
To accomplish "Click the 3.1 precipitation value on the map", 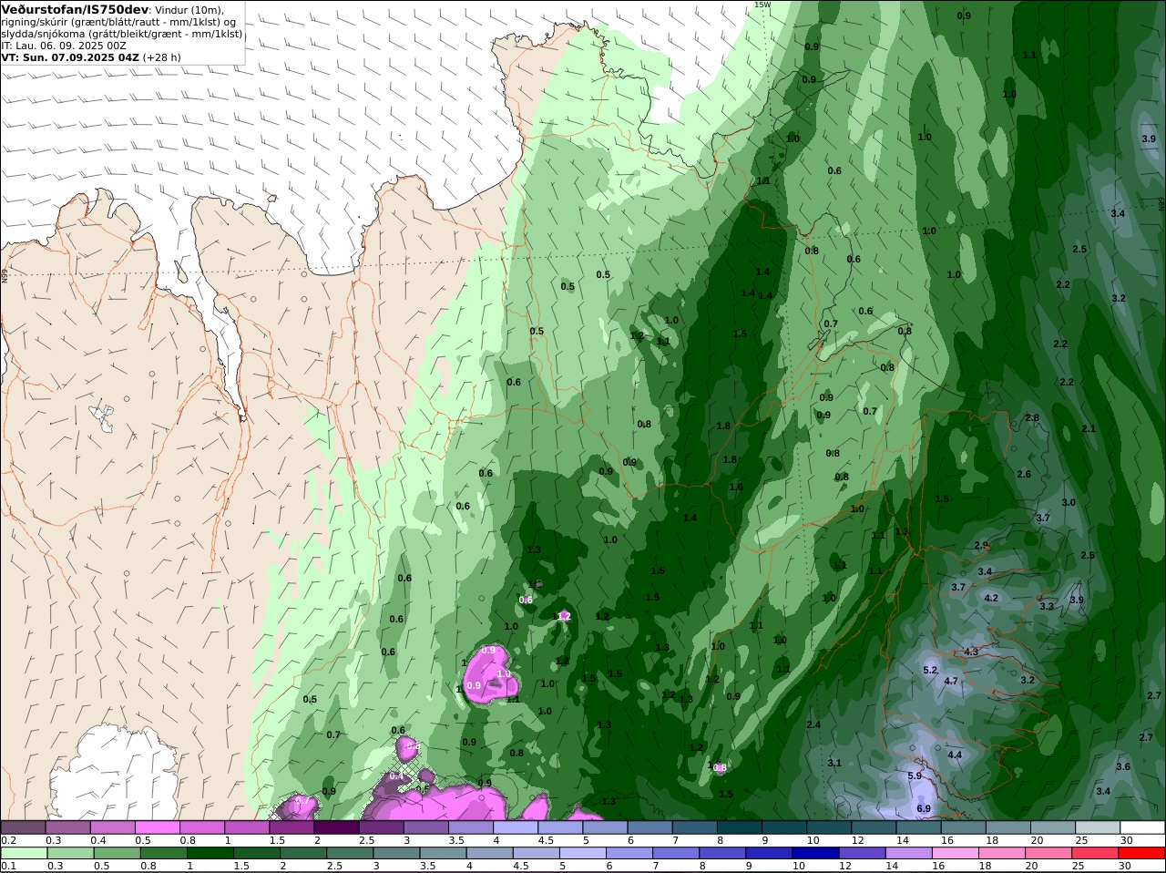I will [834, 763].
